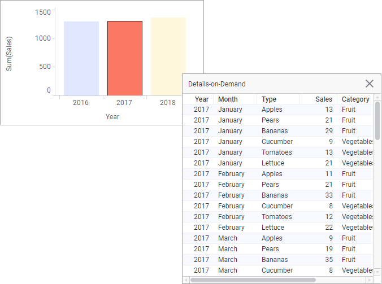This screenshot has height=284, width=382.
Task: Click the Category column header
Action: (x=355, y=99)
